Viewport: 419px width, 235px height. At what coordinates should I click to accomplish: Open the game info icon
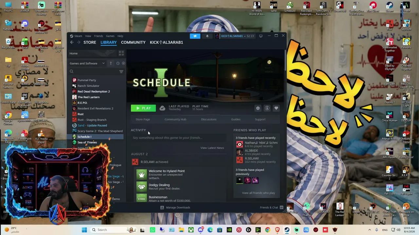(x=267, y=108)
